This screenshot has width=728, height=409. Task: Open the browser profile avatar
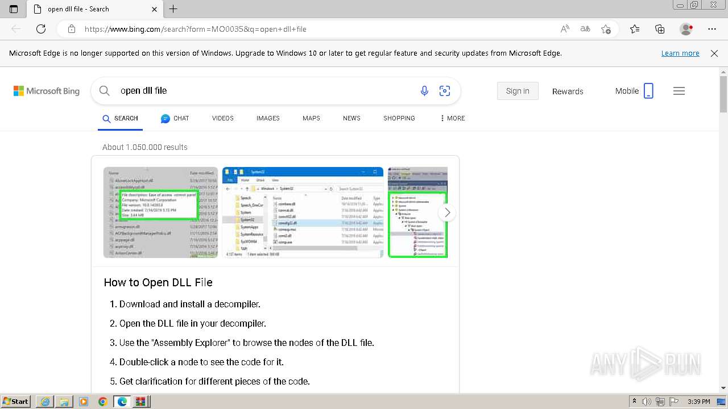pos(686,29)
